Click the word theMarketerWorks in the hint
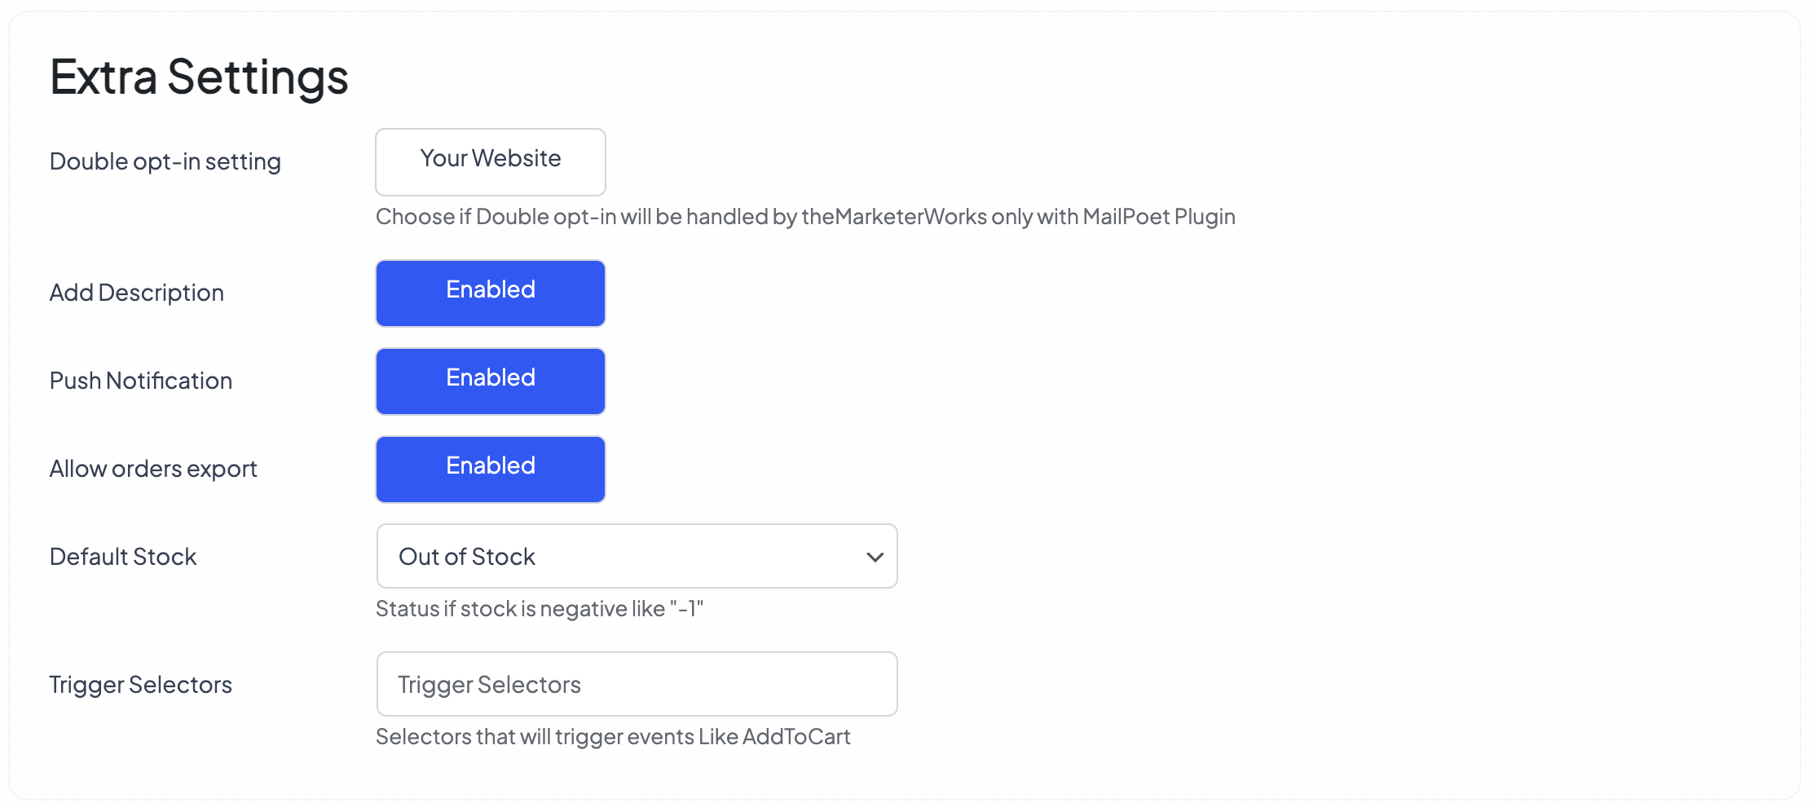Screen dimensions: 1811x807 point(893,217)
